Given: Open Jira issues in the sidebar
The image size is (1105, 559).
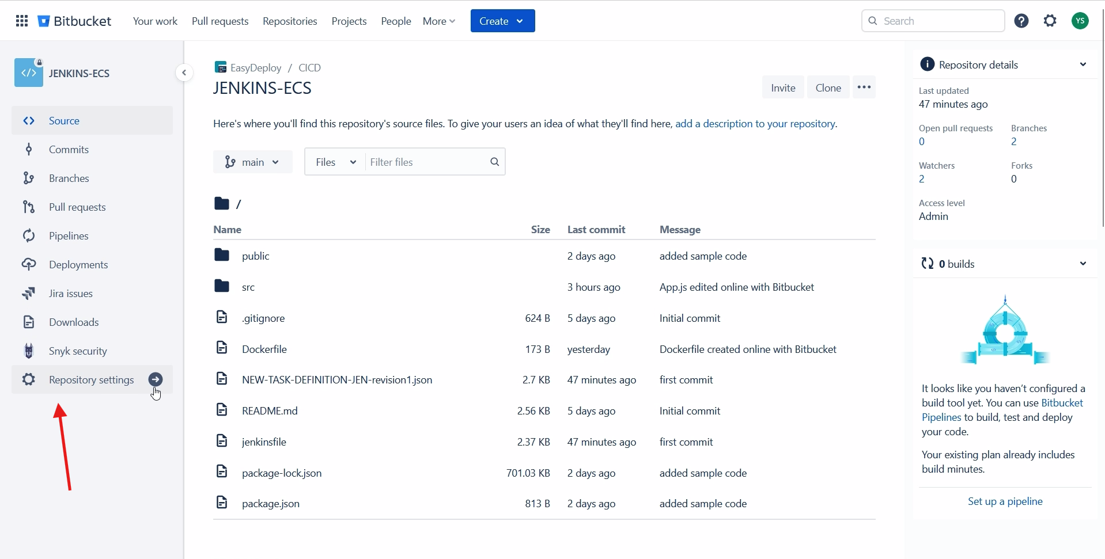Looking at the screenshot, I should click(x=92, y=293).
